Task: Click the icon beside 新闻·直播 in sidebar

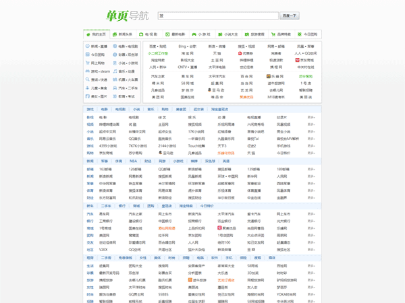Action: 86,46
